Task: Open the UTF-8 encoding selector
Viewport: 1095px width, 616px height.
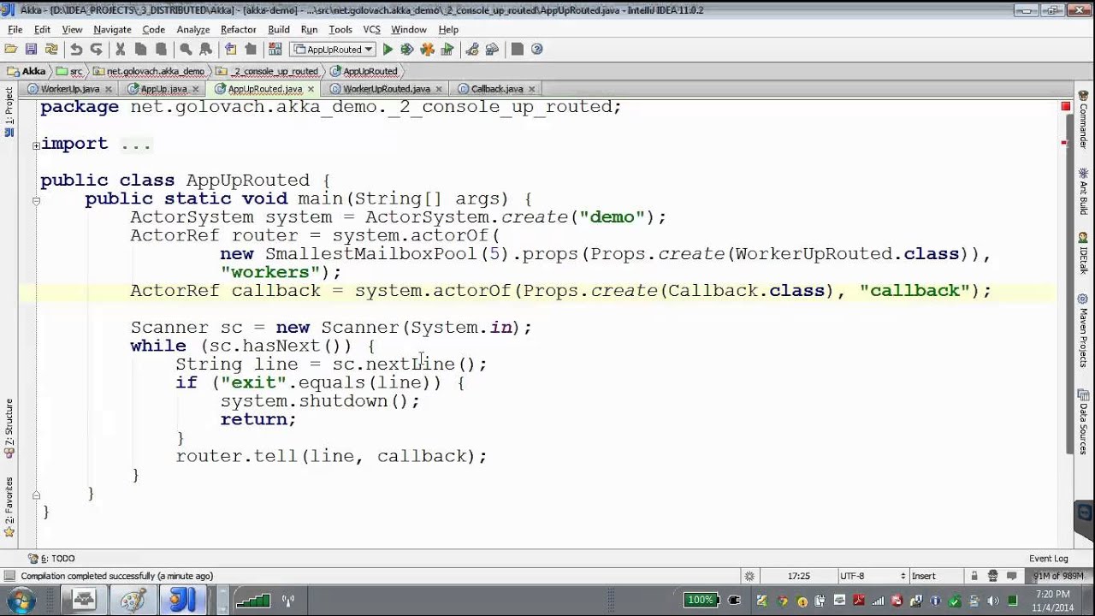Action: point(872,576)
